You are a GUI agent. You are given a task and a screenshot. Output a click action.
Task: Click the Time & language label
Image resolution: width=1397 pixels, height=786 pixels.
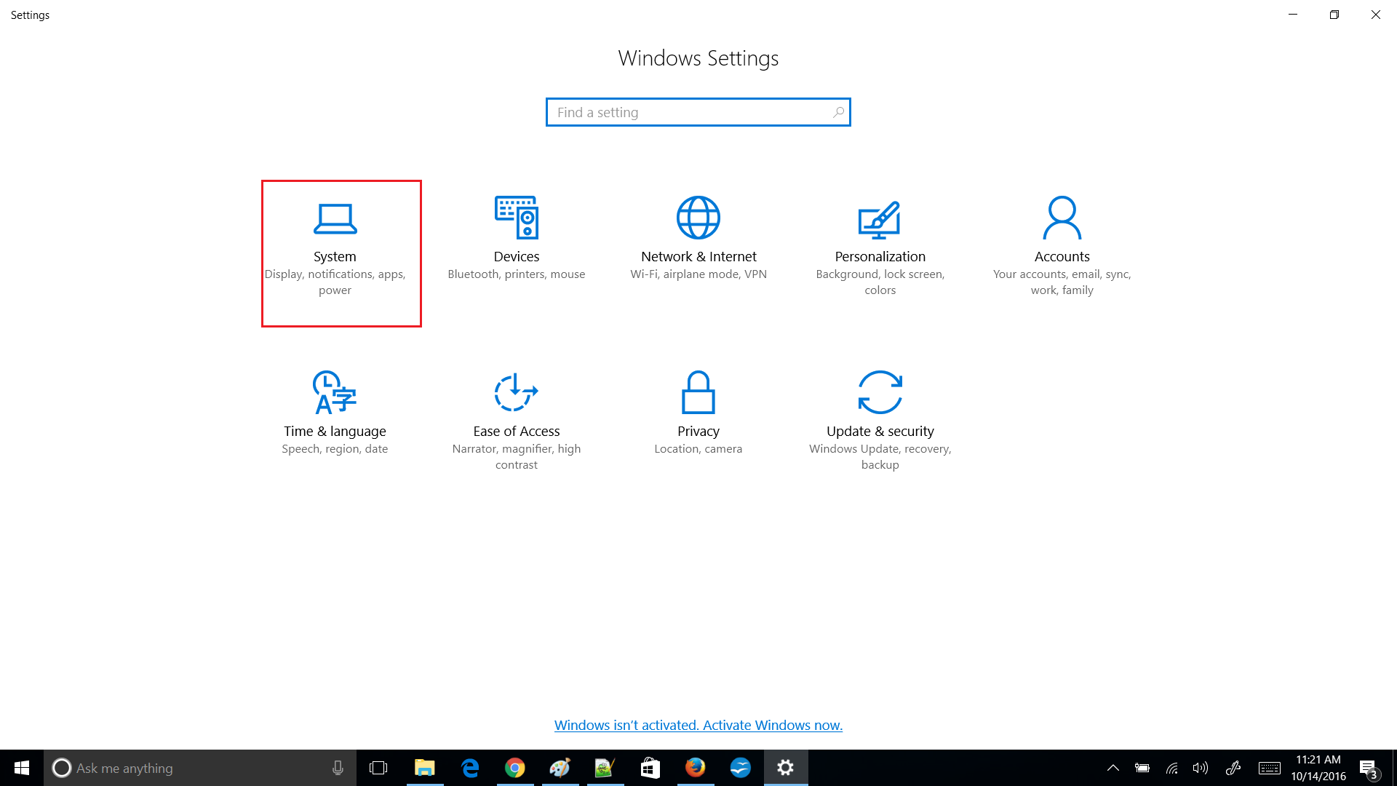pyautogui.click(x=335, y=431)
